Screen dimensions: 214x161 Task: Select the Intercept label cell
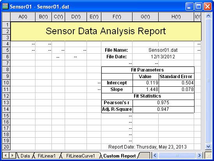click(117, 83)
